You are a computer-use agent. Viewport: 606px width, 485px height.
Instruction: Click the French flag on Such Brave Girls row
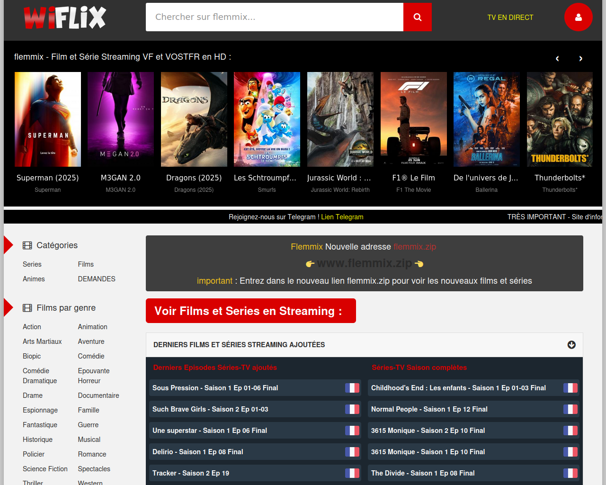[x=352, y=409]
